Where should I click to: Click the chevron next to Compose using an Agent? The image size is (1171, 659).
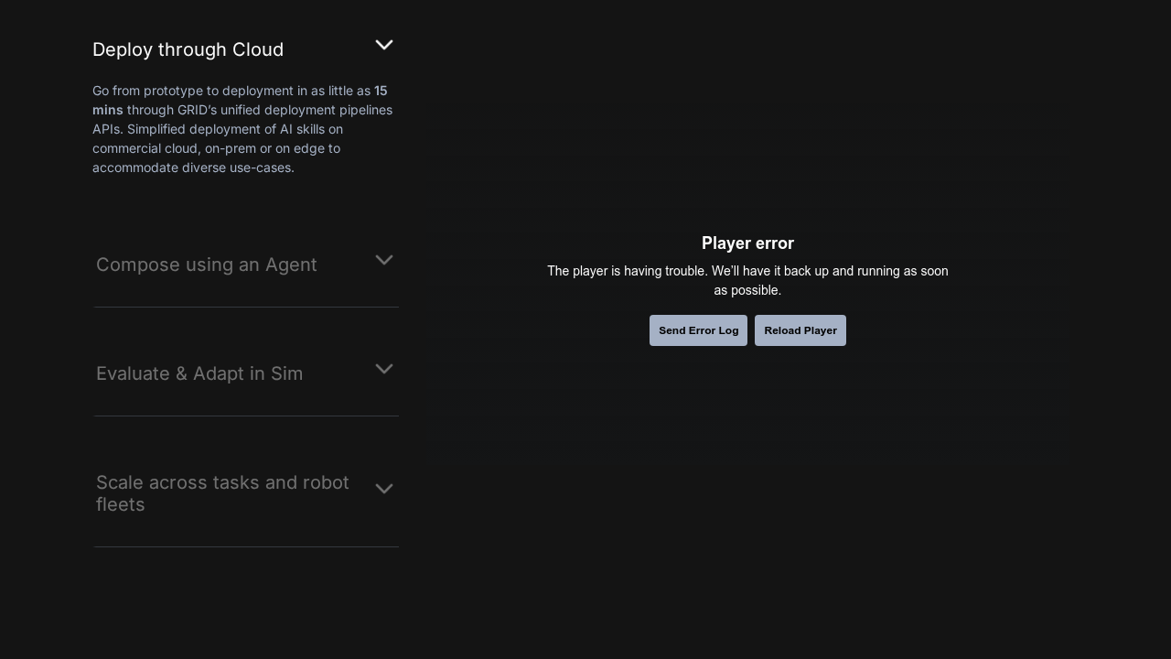[384, 260]
